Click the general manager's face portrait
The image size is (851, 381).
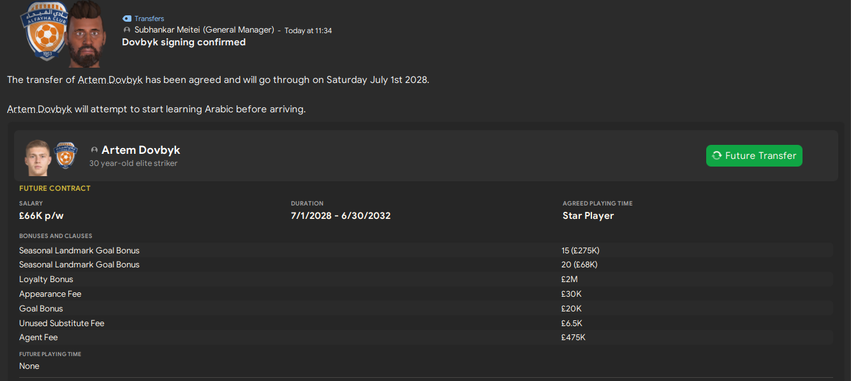click(x=86, y=33)
